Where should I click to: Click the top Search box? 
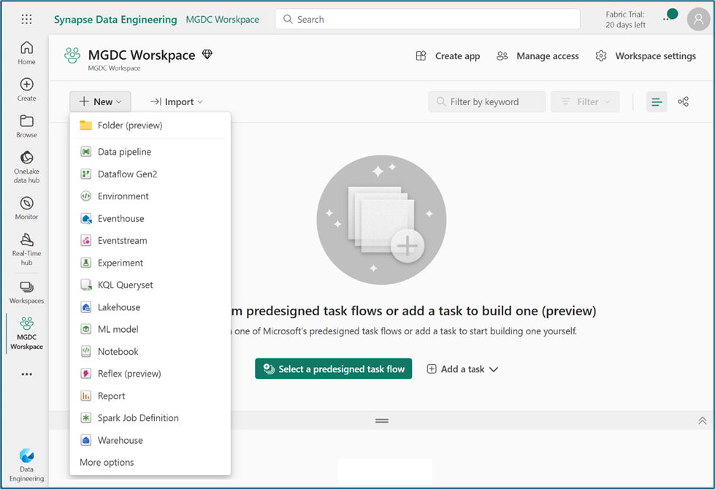click(x=427, y=19)
